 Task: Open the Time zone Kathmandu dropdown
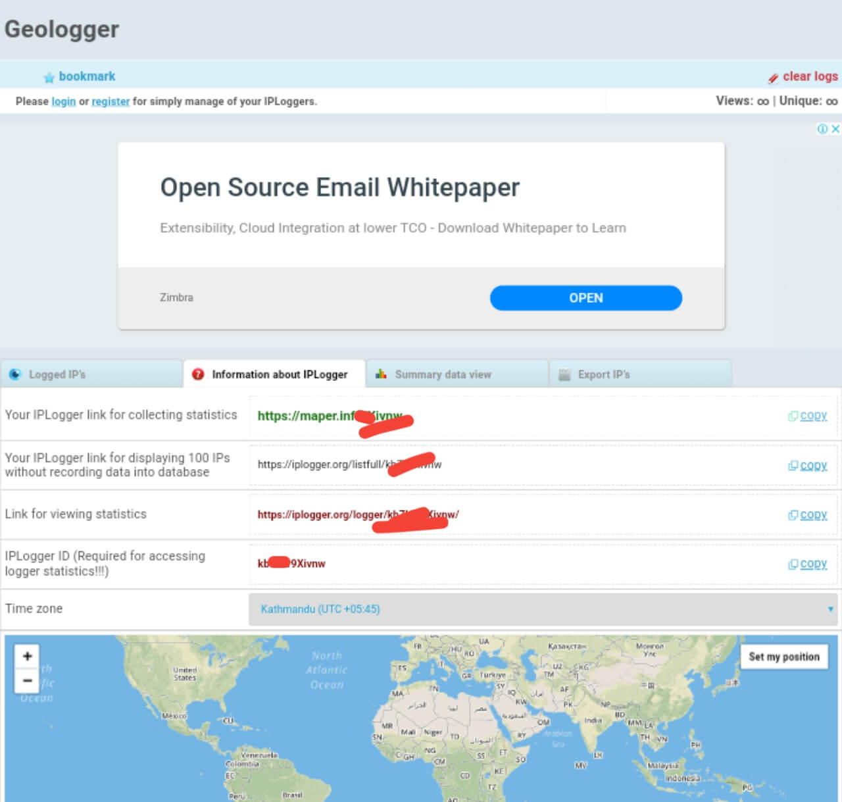543,609
